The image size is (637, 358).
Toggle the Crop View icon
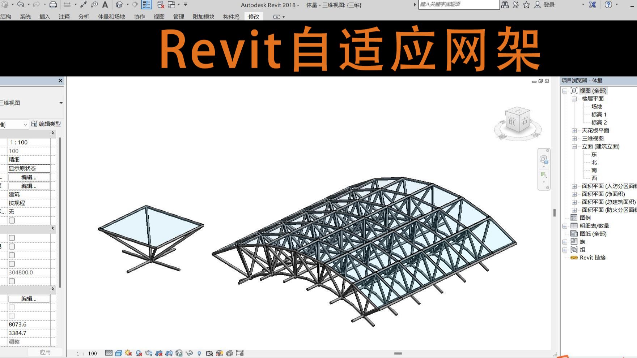[x=159, y=353]
